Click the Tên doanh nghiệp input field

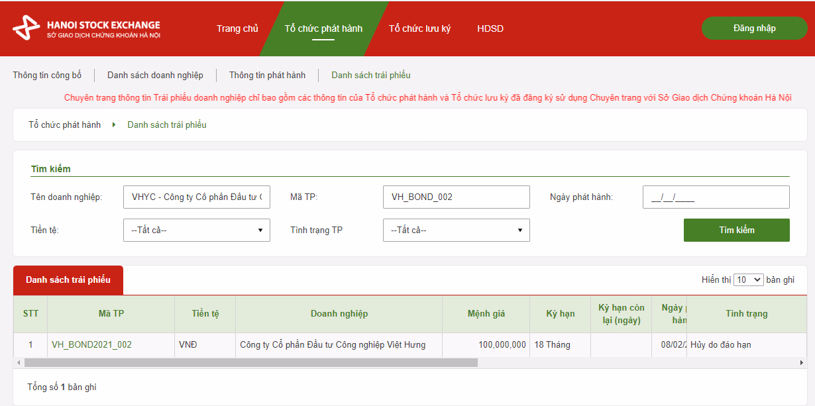coord(196,197)
